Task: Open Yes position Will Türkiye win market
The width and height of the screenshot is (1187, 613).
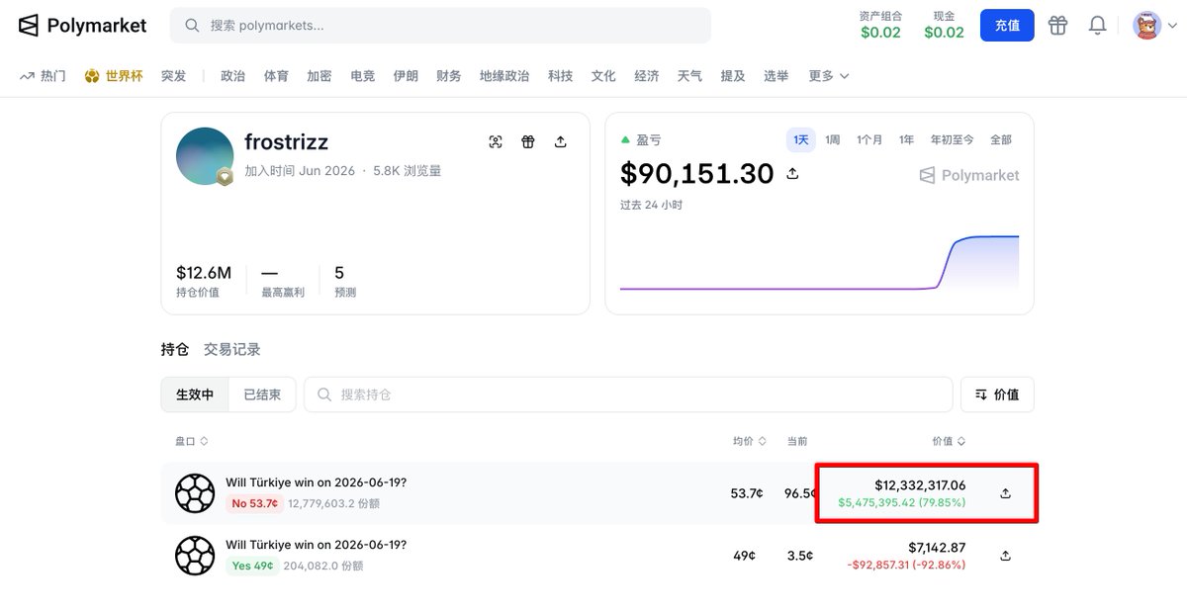Action: [x=316, y=545]
